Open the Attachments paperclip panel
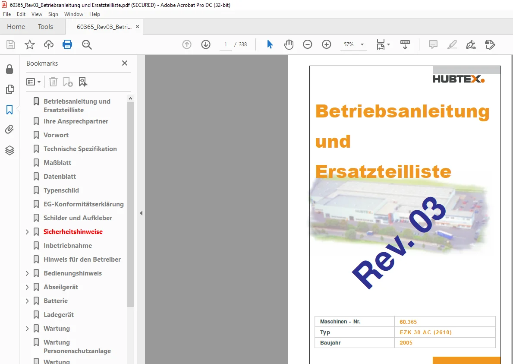 point(9,130)
